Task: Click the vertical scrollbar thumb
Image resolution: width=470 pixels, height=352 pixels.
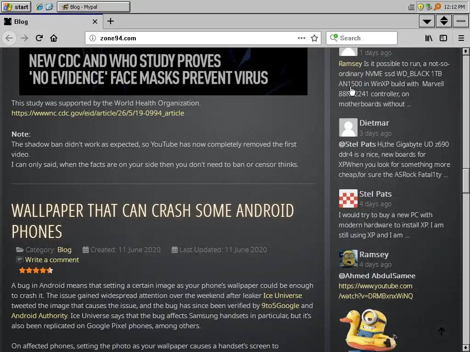Action: tap(465, 181)
